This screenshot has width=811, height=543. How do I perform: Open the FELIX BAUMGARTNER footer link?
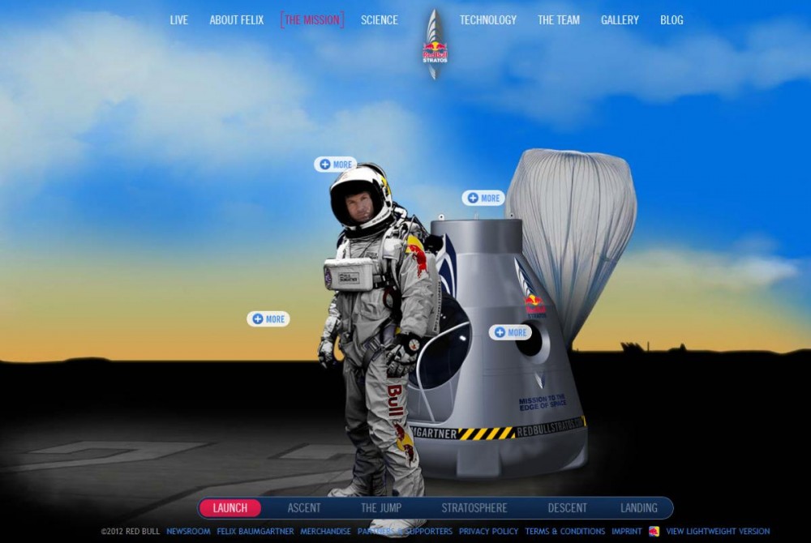(255, 531)
